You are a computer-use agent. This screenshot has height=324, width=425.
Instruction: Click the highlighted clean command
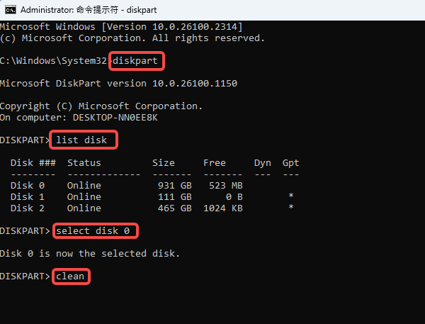71,276
